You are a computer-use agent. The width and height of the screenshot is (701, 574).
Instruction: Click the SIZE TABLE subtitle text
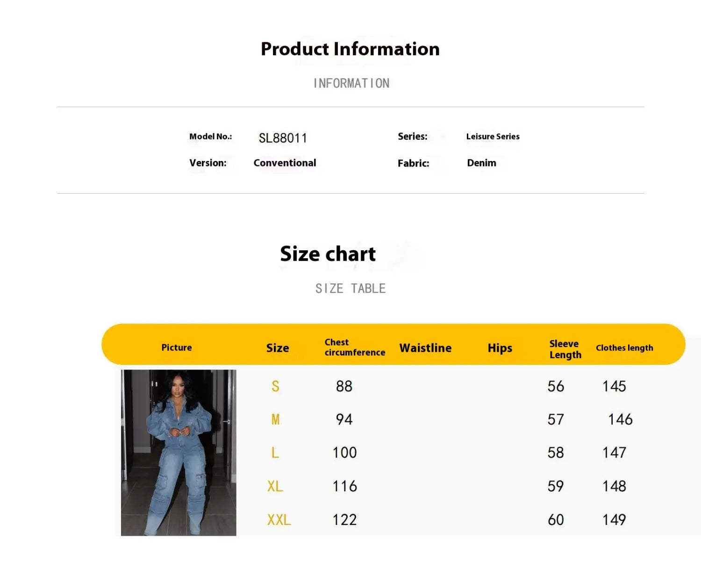350,289
